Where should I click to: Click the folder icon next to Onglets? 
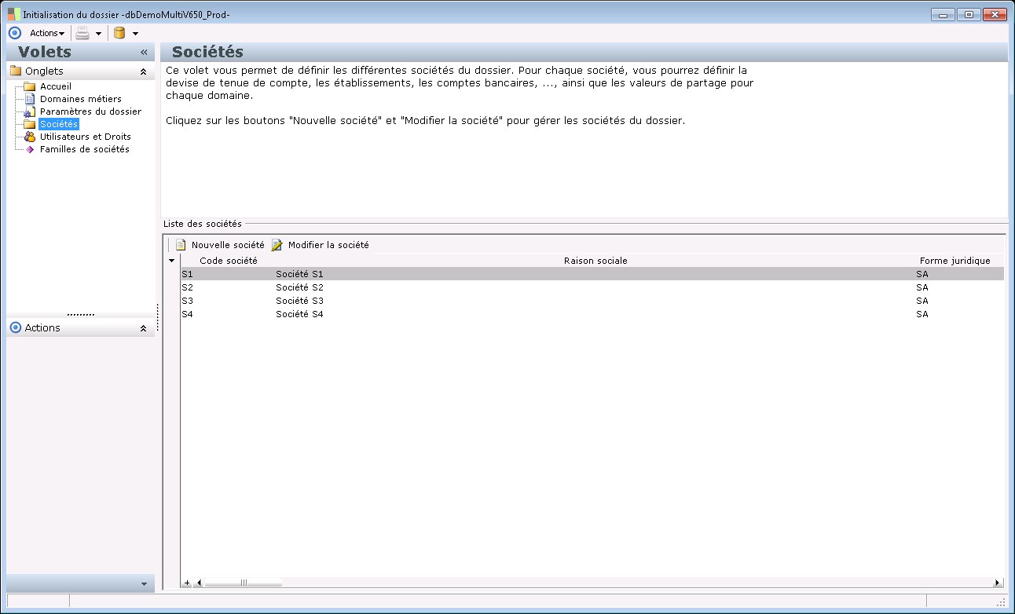click(x=15, y=71)
